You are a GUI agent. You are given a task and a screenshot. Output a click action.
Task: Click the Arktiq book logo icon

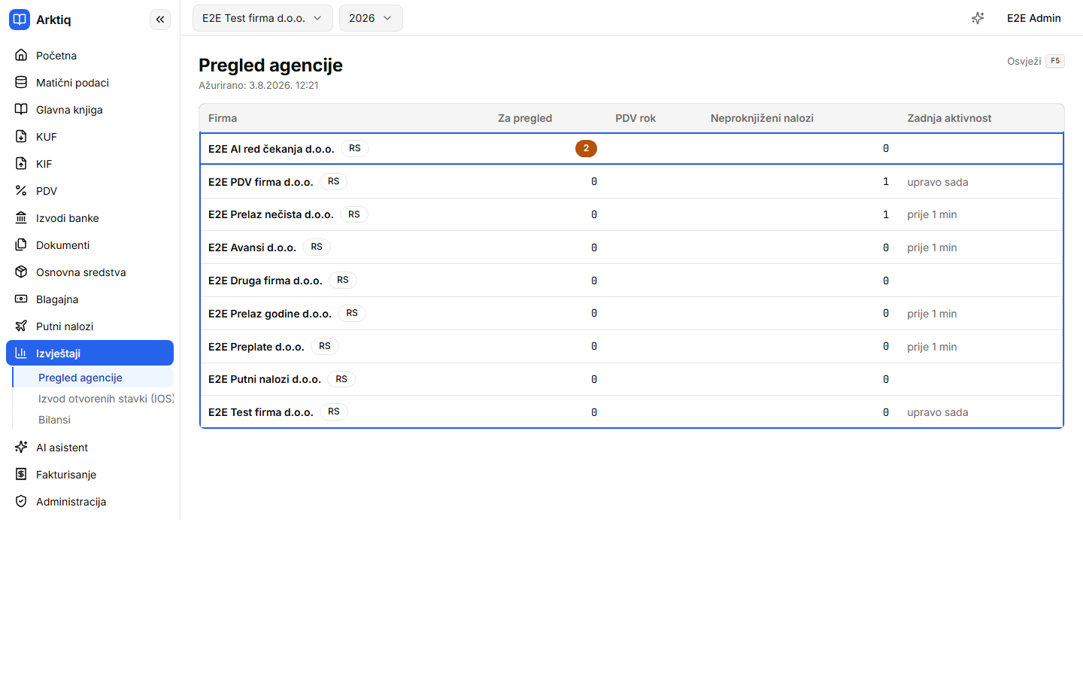click(x=20, y=20)
